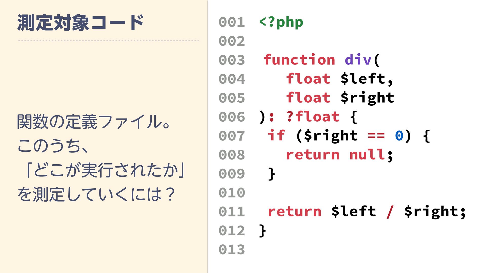
Task: Click line number 001
Action: pyautogui.click(x=232, y=22)
